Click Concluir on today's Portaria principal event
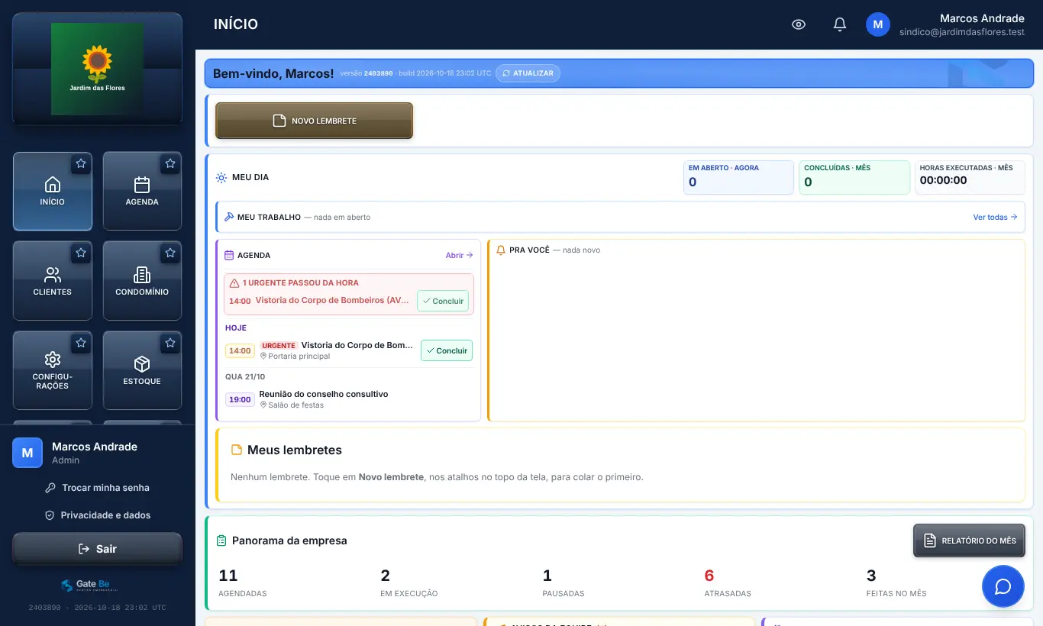 (447, 350)
